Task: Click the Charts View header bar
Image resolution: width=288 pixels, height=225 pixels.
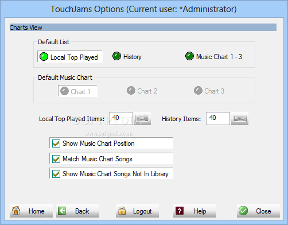Action: pyautogui.click(x=143, y=28)
